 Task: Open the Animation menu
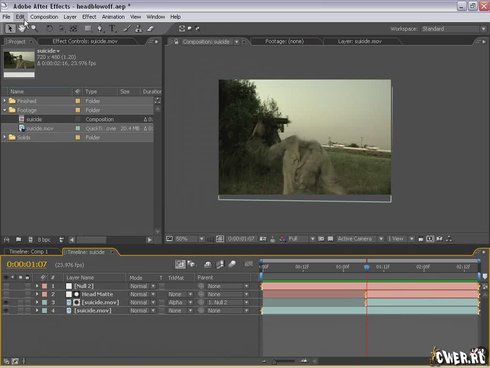(113, 17)
